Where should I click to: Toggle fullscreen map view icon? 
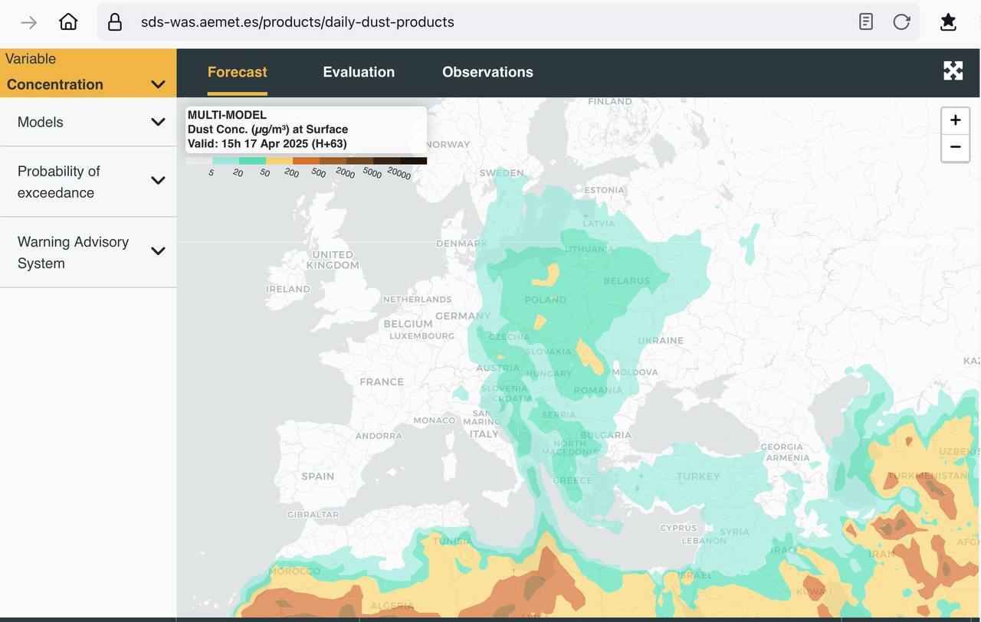click(953, 71)
